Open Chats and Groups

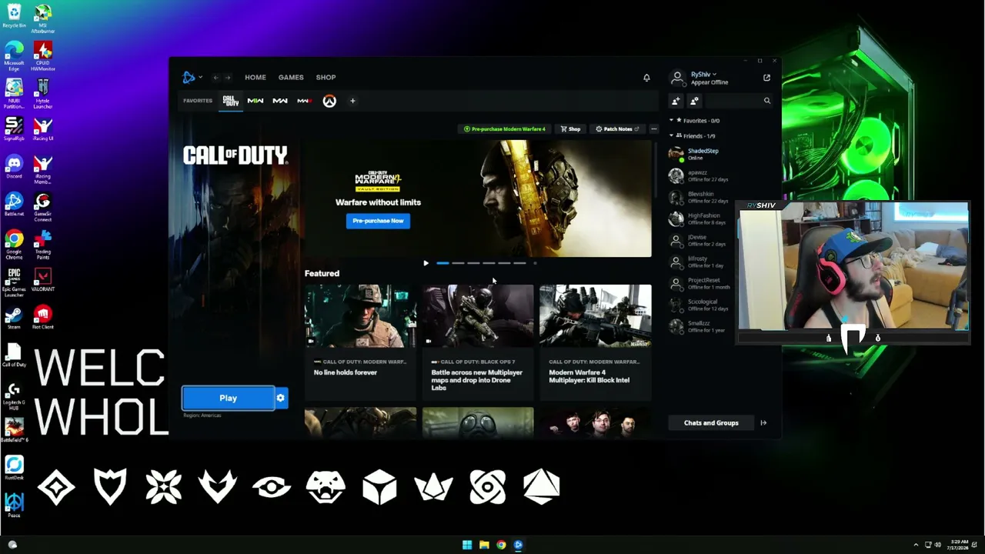[711, 422]
